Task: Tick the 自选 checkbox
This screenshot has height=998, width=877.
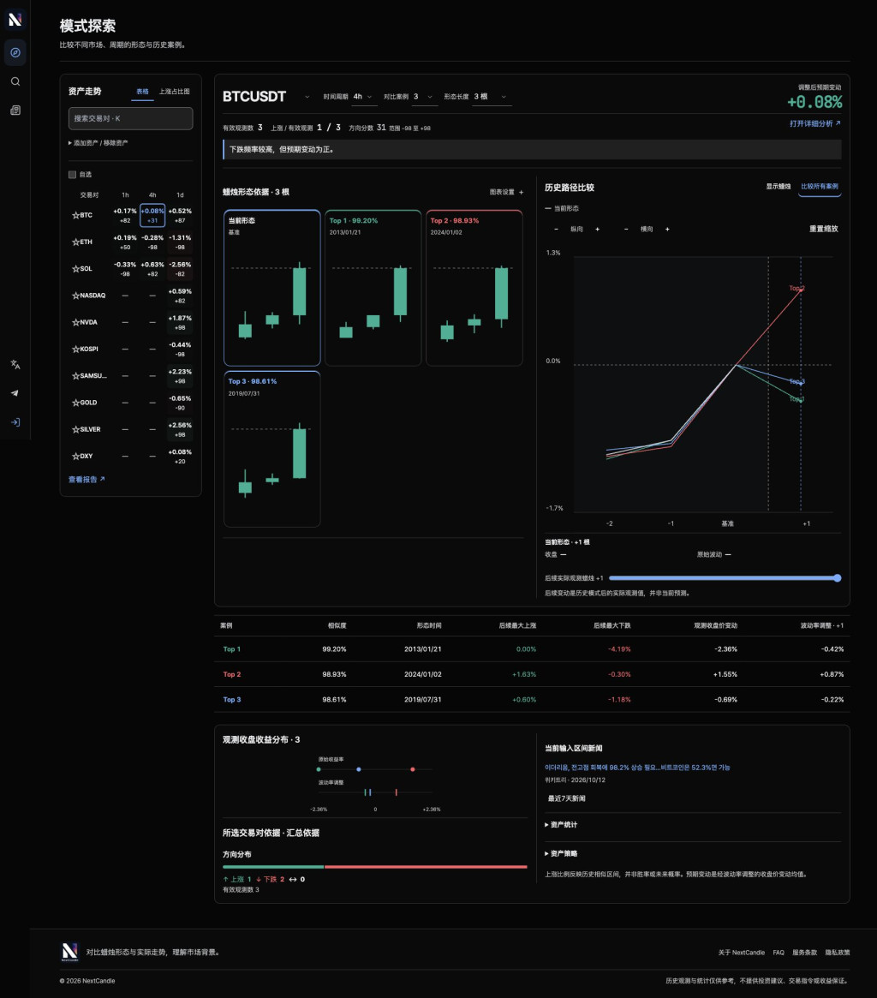Action: [x=72, y=175]
